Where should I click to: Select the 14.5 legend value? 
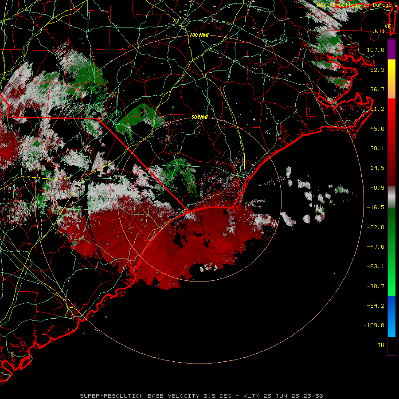[377, 168]
